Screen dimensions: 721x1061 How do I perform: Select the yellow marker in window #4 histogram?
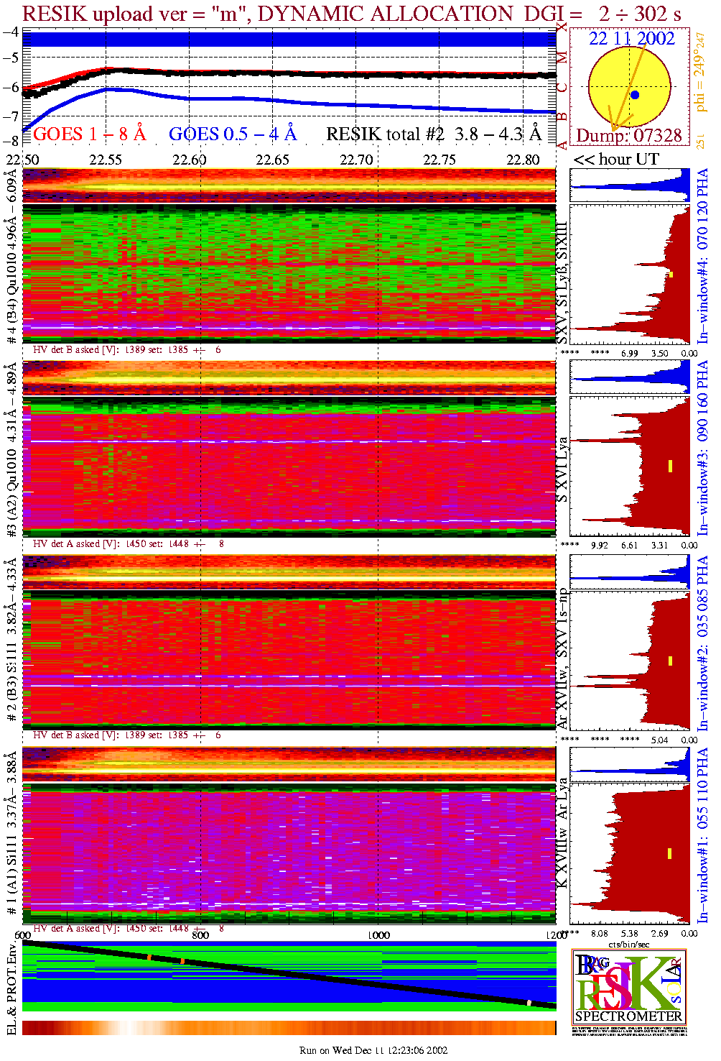(671, 275)
